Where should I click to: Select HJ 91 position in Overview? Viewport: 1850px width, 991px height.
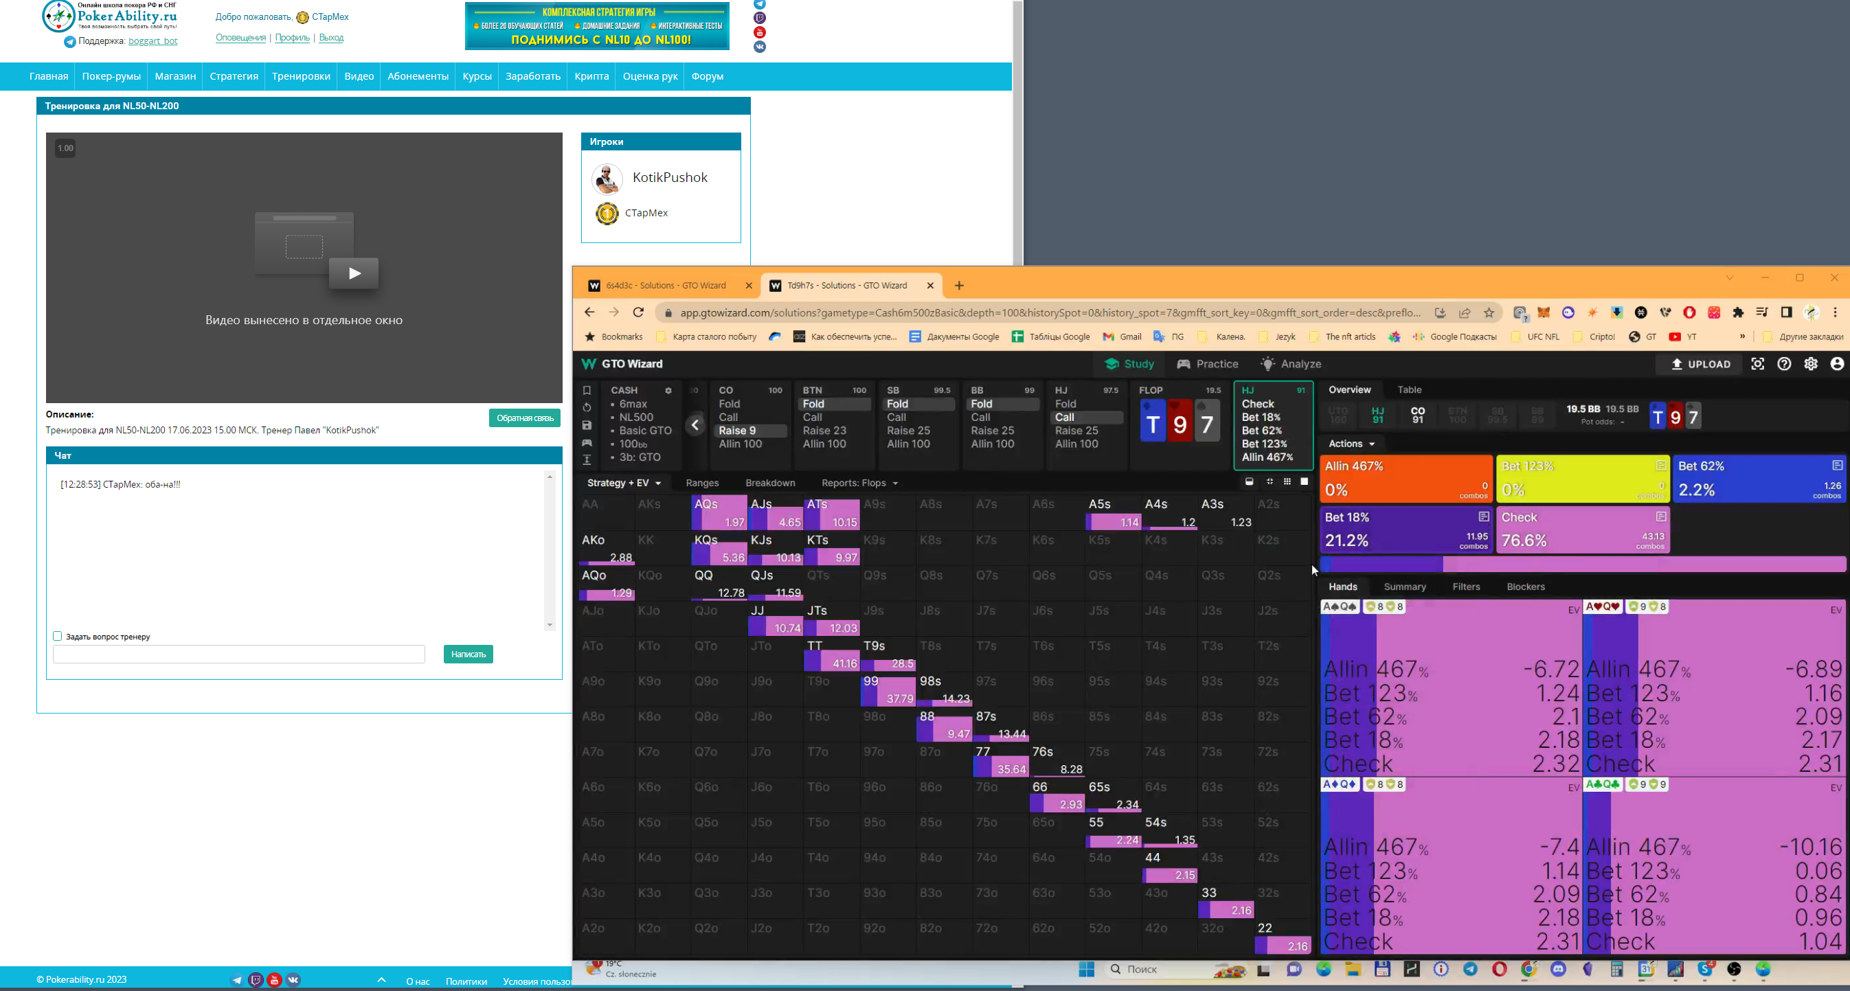point(1377,415)
